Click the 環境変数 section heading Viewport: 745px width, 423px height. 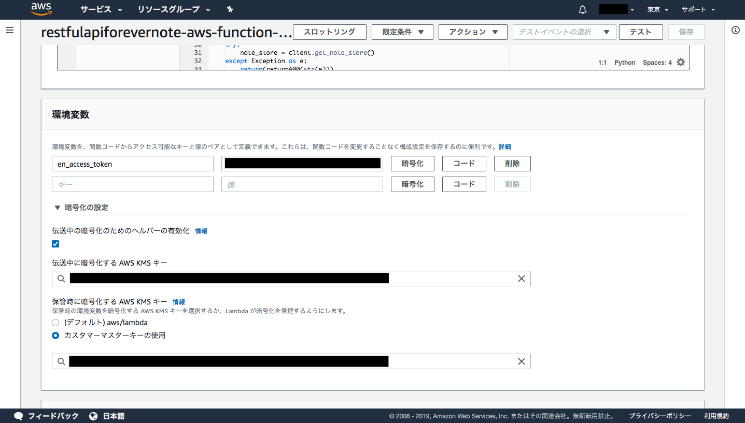tap(71, 114)
